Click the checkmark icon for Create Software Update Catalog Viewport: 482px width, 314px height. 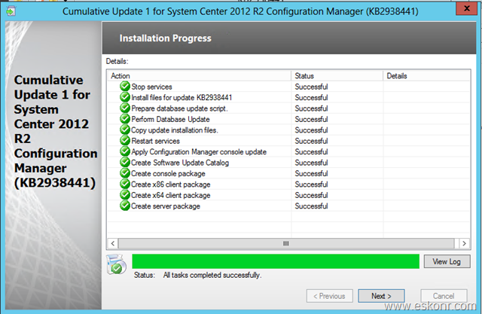tap(125, 162)
